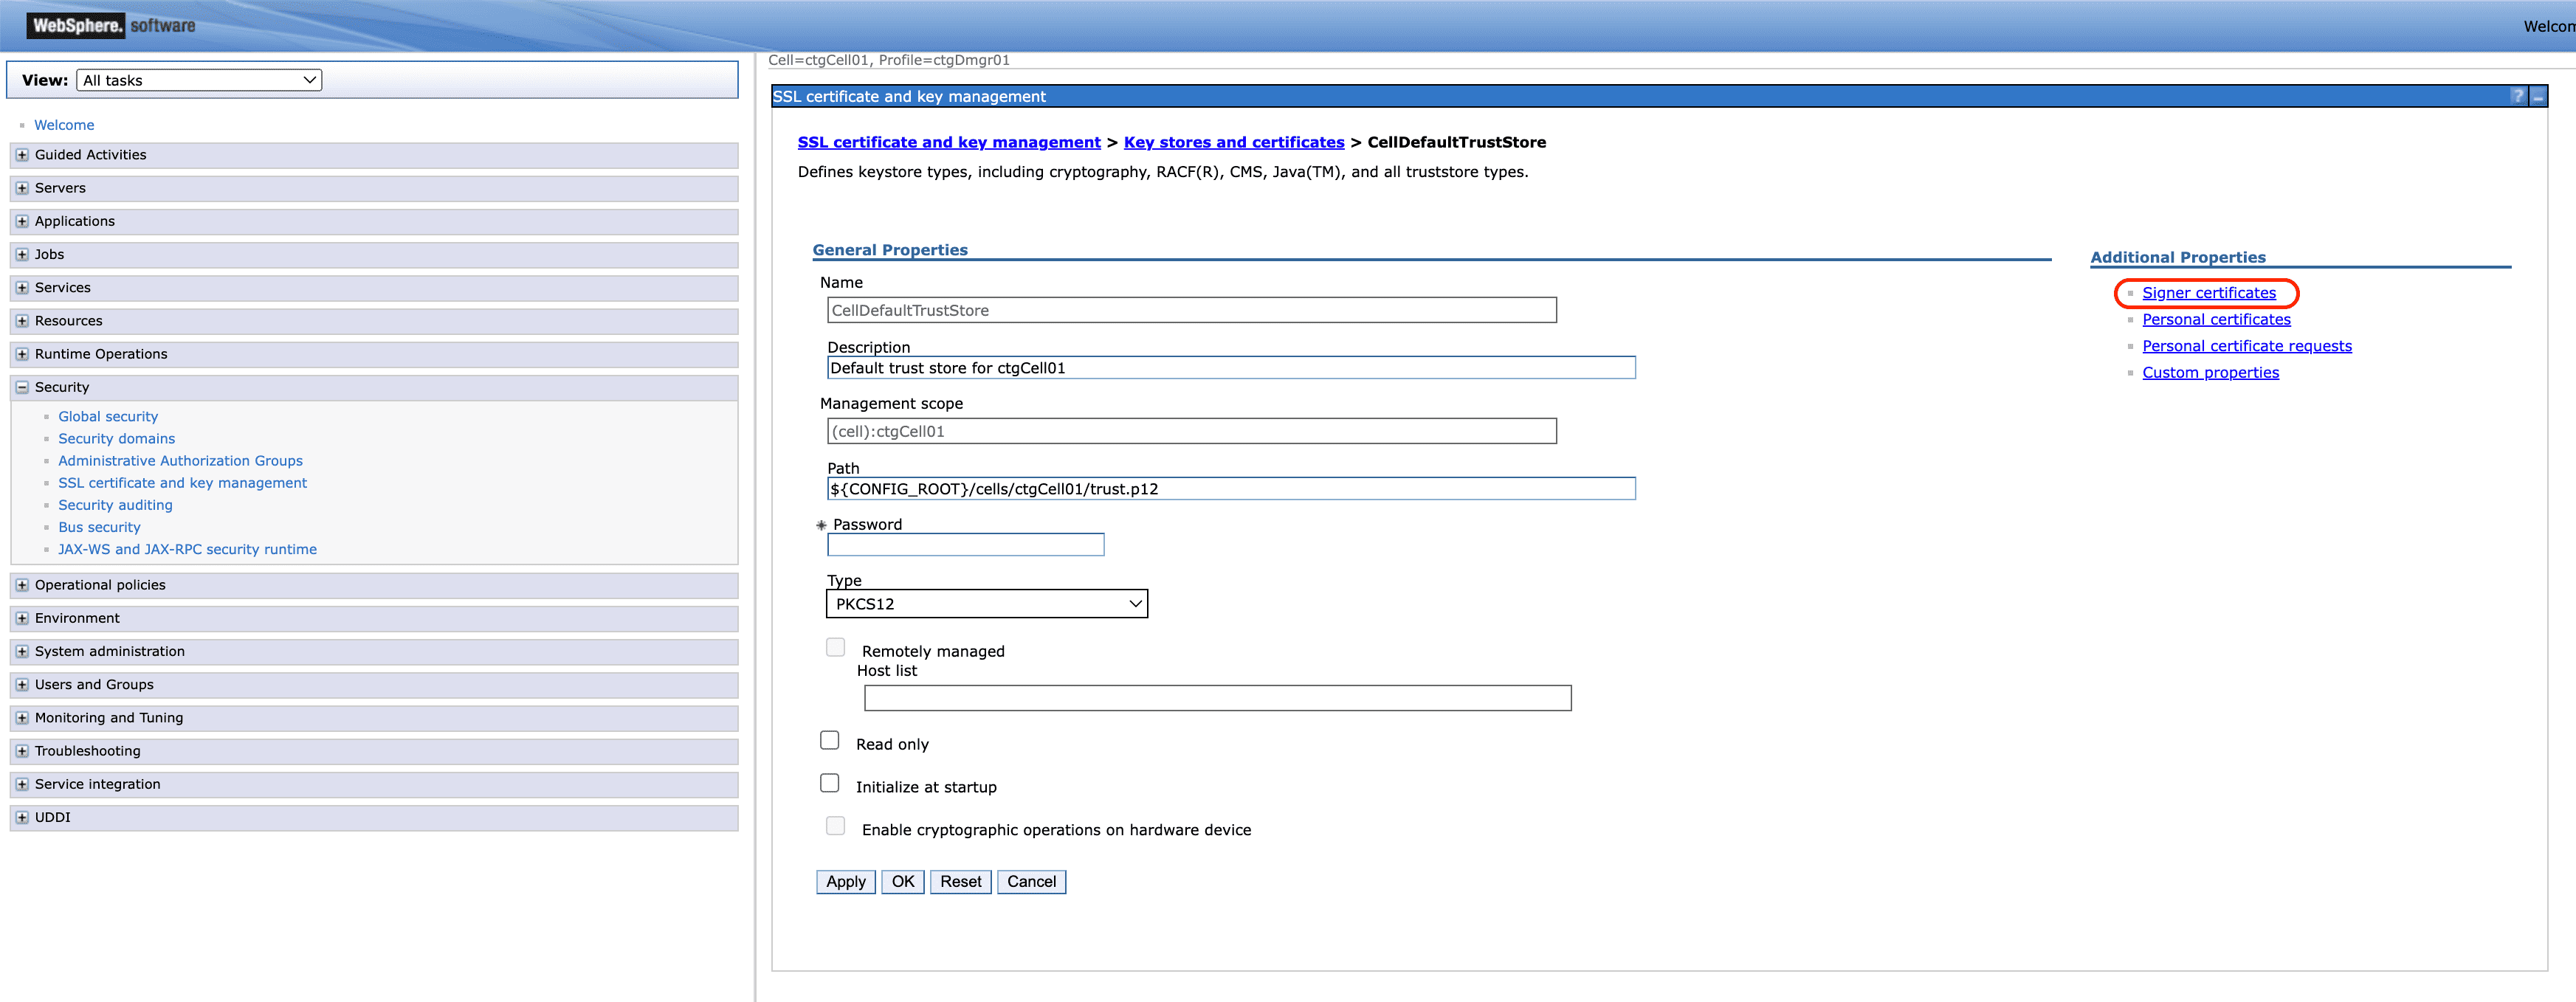Open Security domains page

click(x=116, y=439)
